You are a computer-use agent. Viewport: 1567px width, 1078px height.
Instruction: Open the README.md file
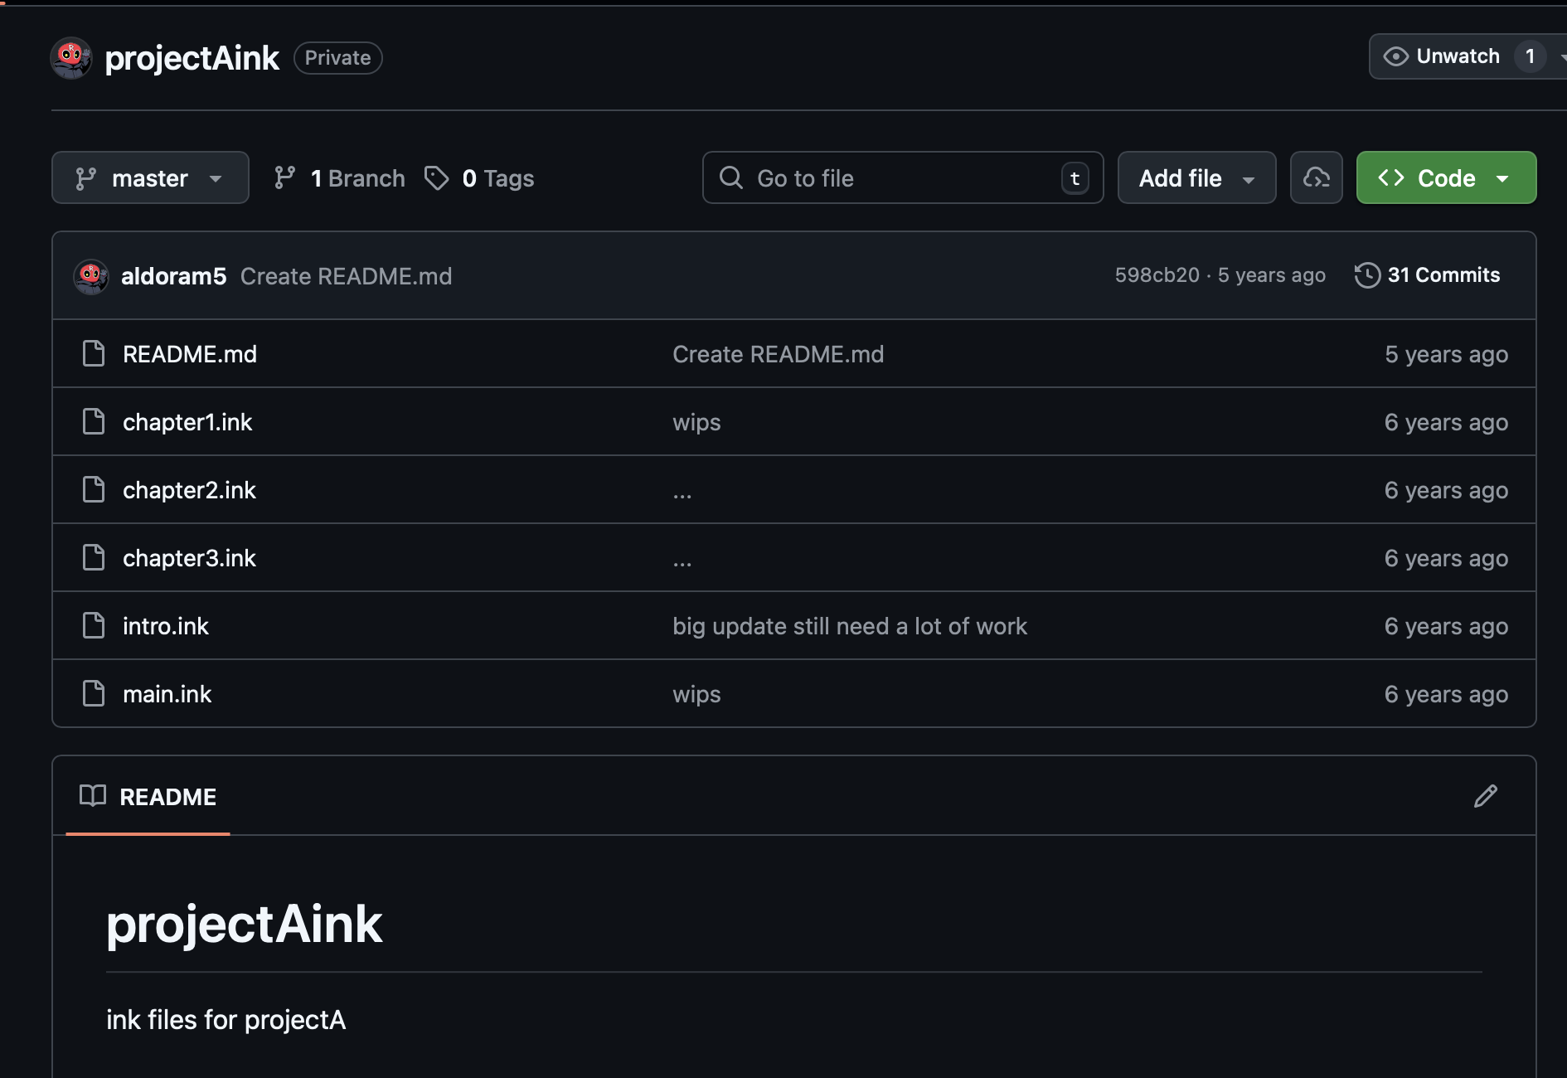click(x=190, y=354)
